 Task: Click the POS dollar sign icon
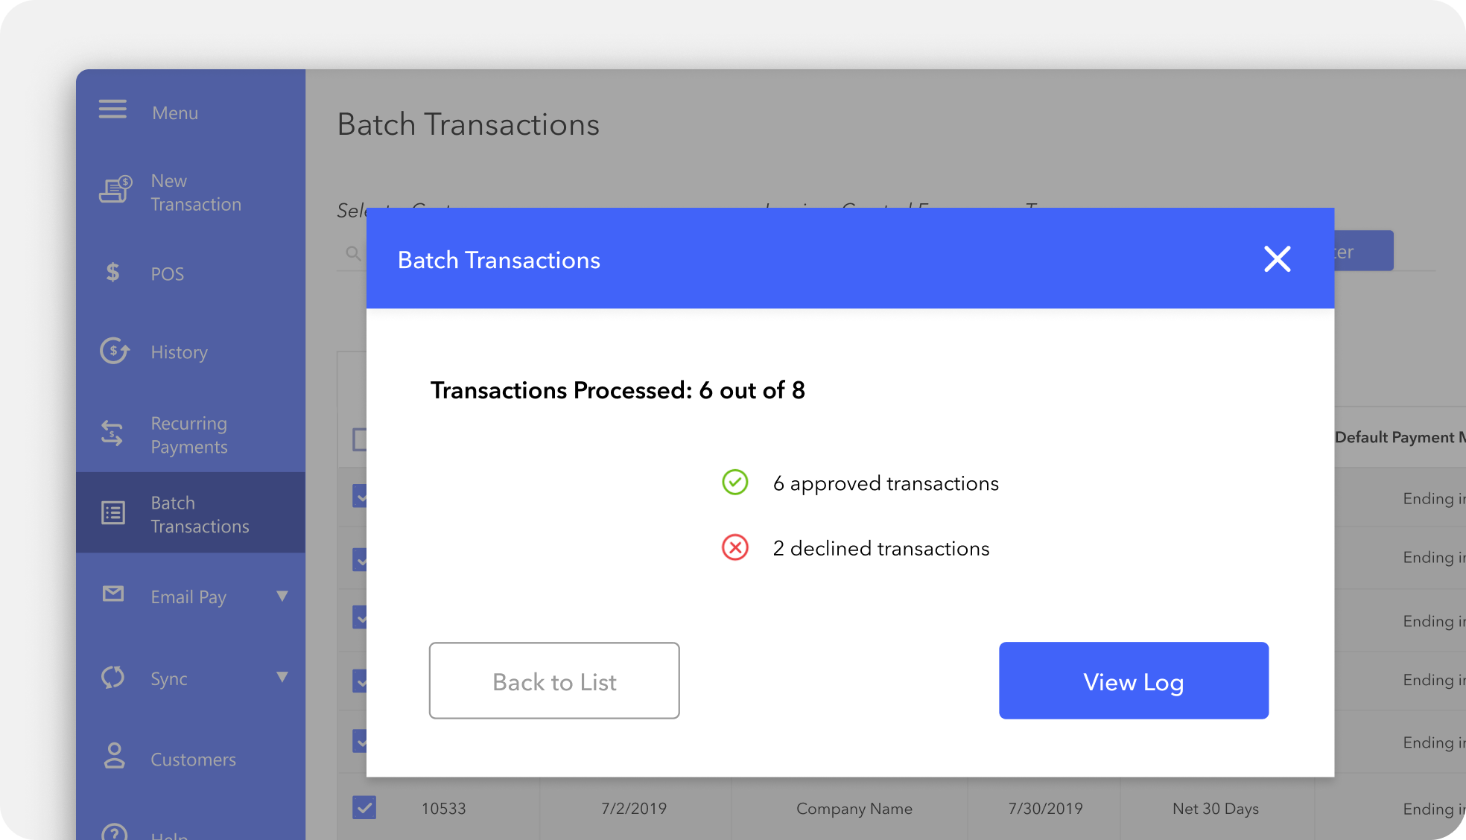tap(112, 273)
